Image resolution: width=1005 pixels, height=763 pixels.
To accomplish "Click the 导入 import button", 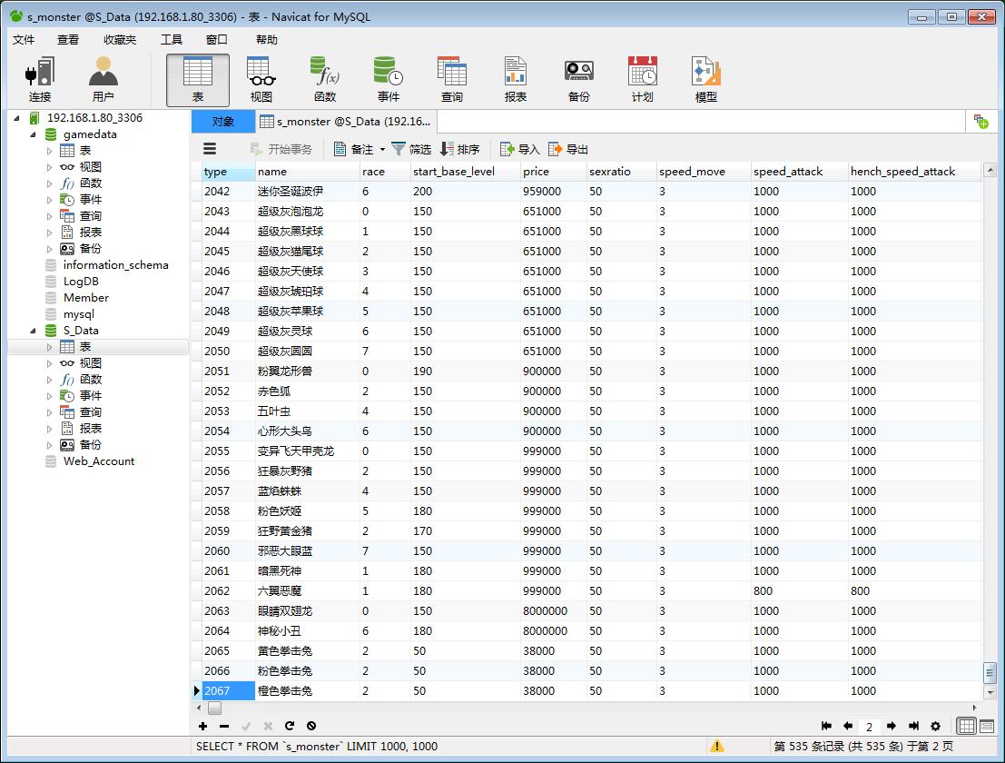I will point(520,149).
